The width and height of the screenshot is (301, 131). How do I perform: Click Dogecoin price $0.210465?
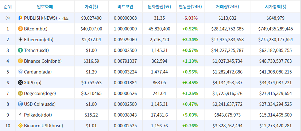point(91,93)
